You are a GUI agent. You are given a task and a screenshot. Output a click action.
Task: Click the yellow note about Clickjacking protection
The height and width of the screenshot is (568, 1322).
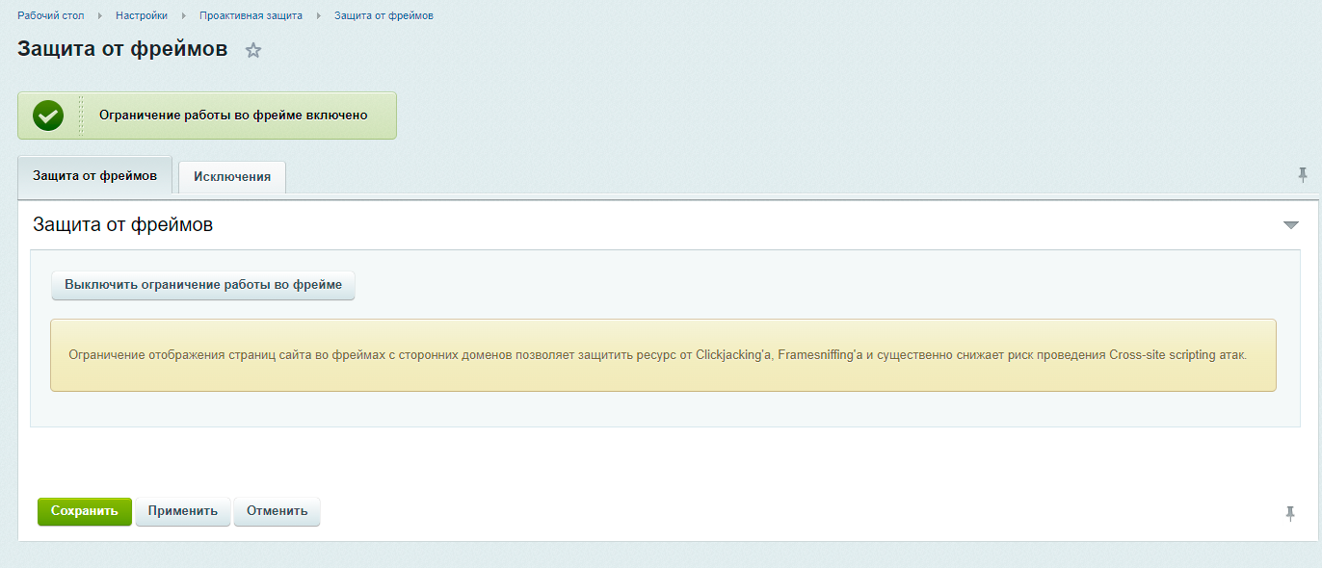pyautogui.click(x=663, y=355)
